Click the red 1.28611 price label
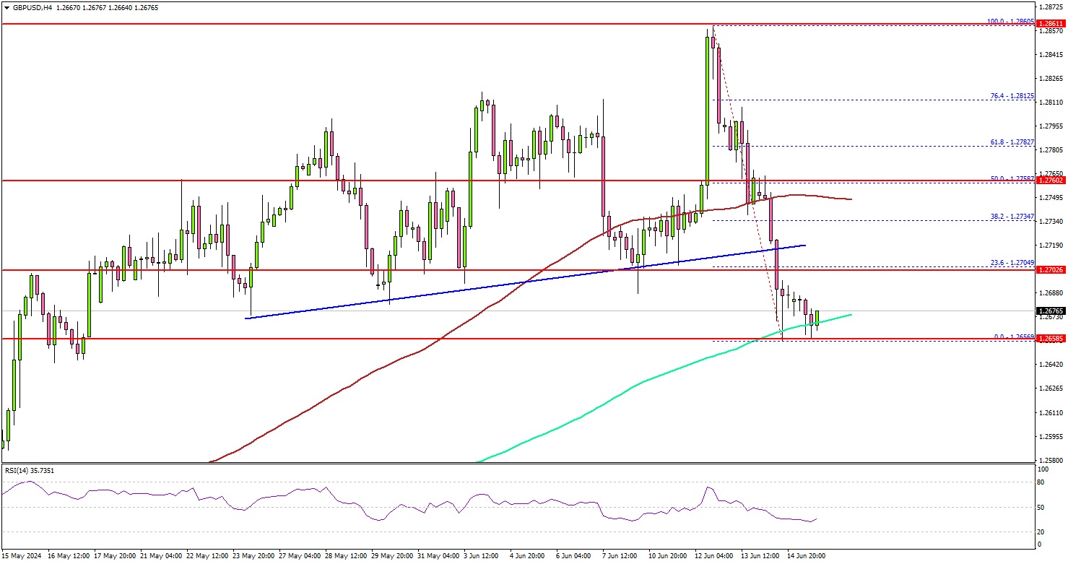The height and width of the screenshot is (564, 1068). click(x=1051, y=24)
